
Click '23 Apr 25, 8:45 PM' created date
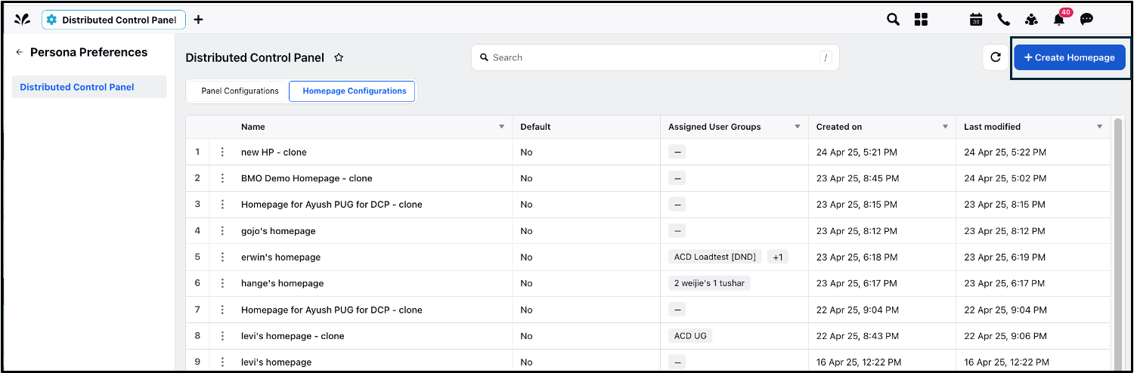point(857,178)
